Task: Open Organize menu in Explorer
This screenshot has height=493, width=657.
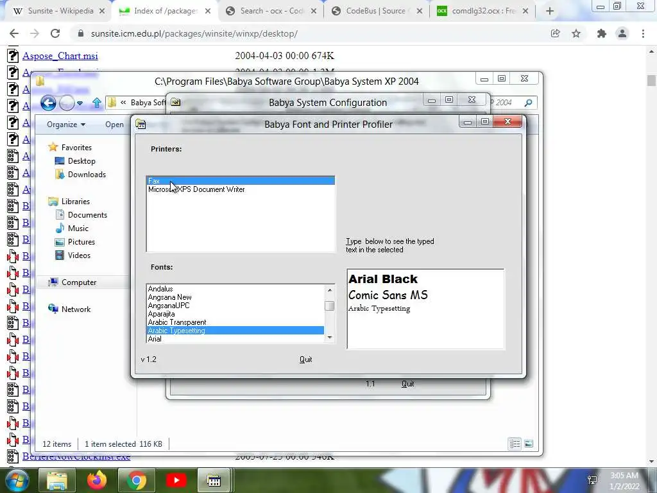Action: click(66, 125)
